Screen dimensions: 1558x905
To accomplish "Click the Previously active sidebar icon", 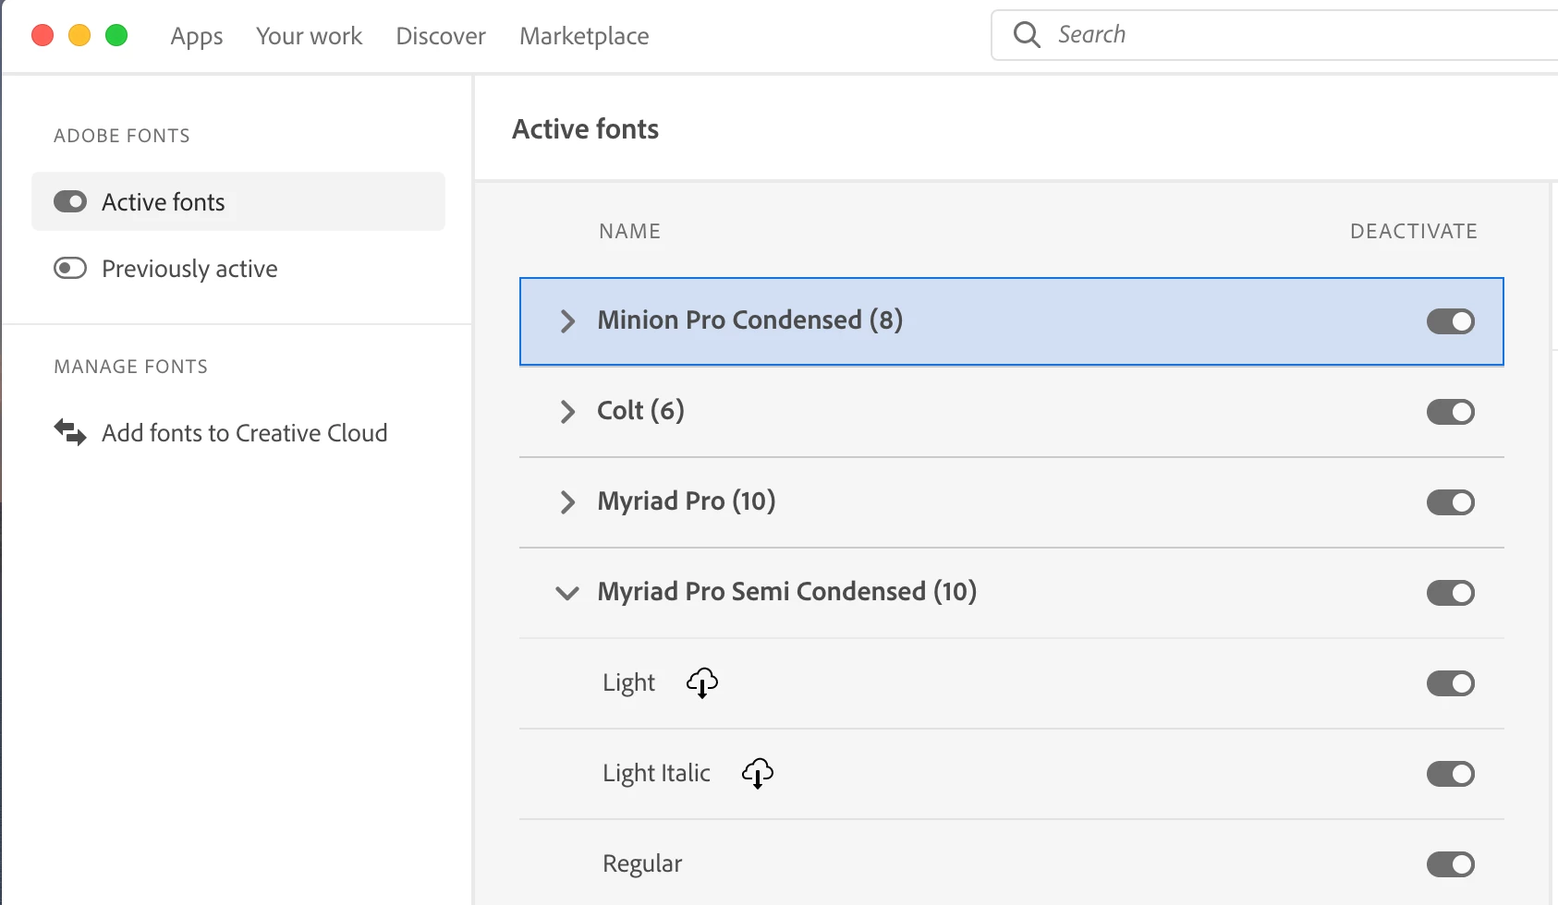I will click(70, 269).
